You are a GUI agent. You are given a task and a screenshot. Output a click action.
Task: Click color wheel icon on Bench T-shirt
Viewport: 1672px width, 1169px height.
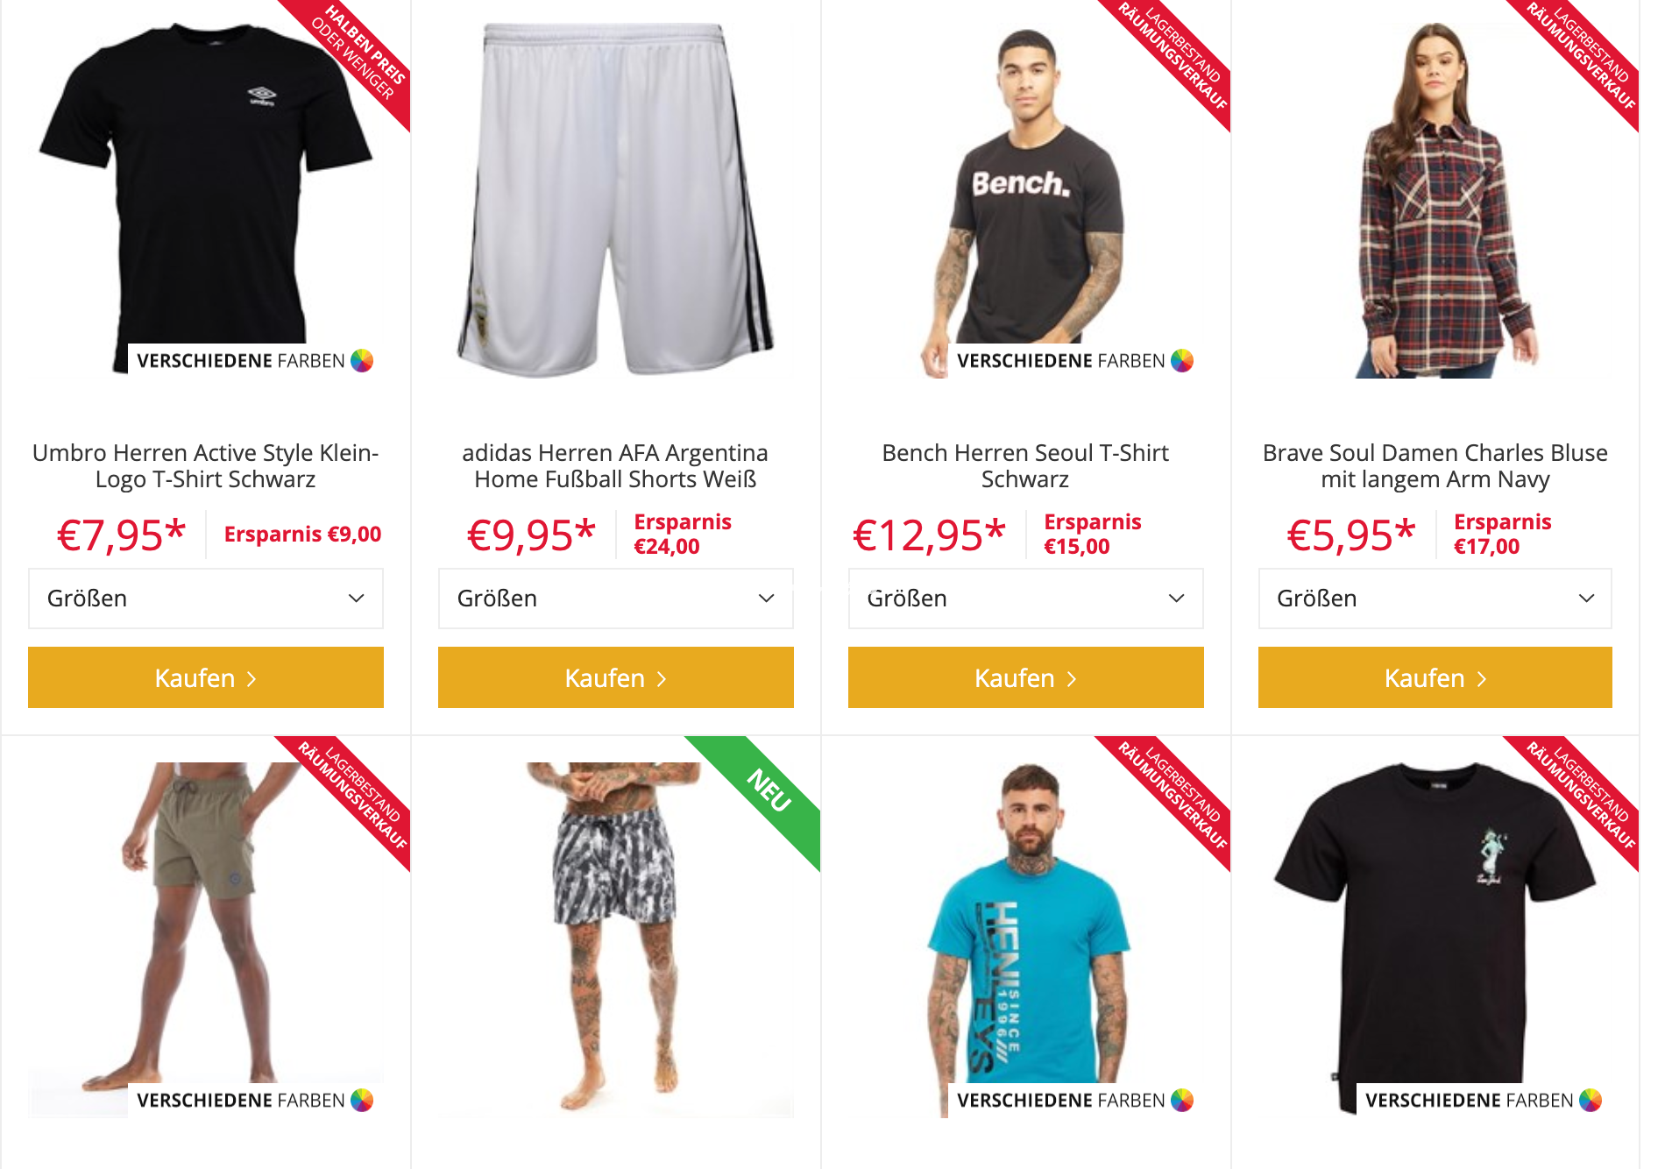[1182, 361]
